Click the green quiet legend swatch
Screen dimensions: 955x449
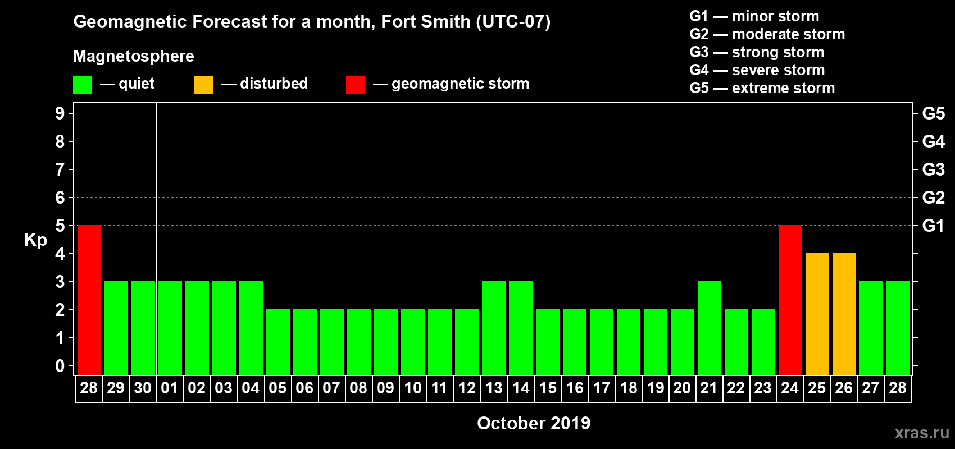pos(82,85)
